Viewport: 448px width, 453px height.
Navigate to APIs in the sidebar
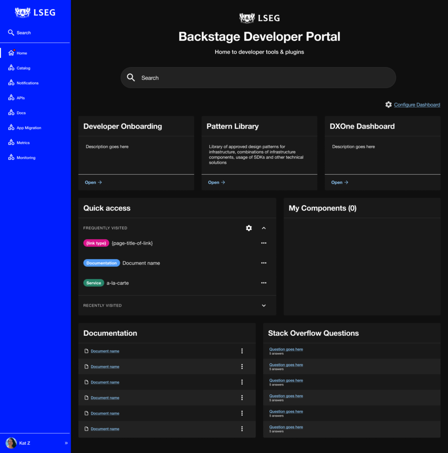(20, 98)
